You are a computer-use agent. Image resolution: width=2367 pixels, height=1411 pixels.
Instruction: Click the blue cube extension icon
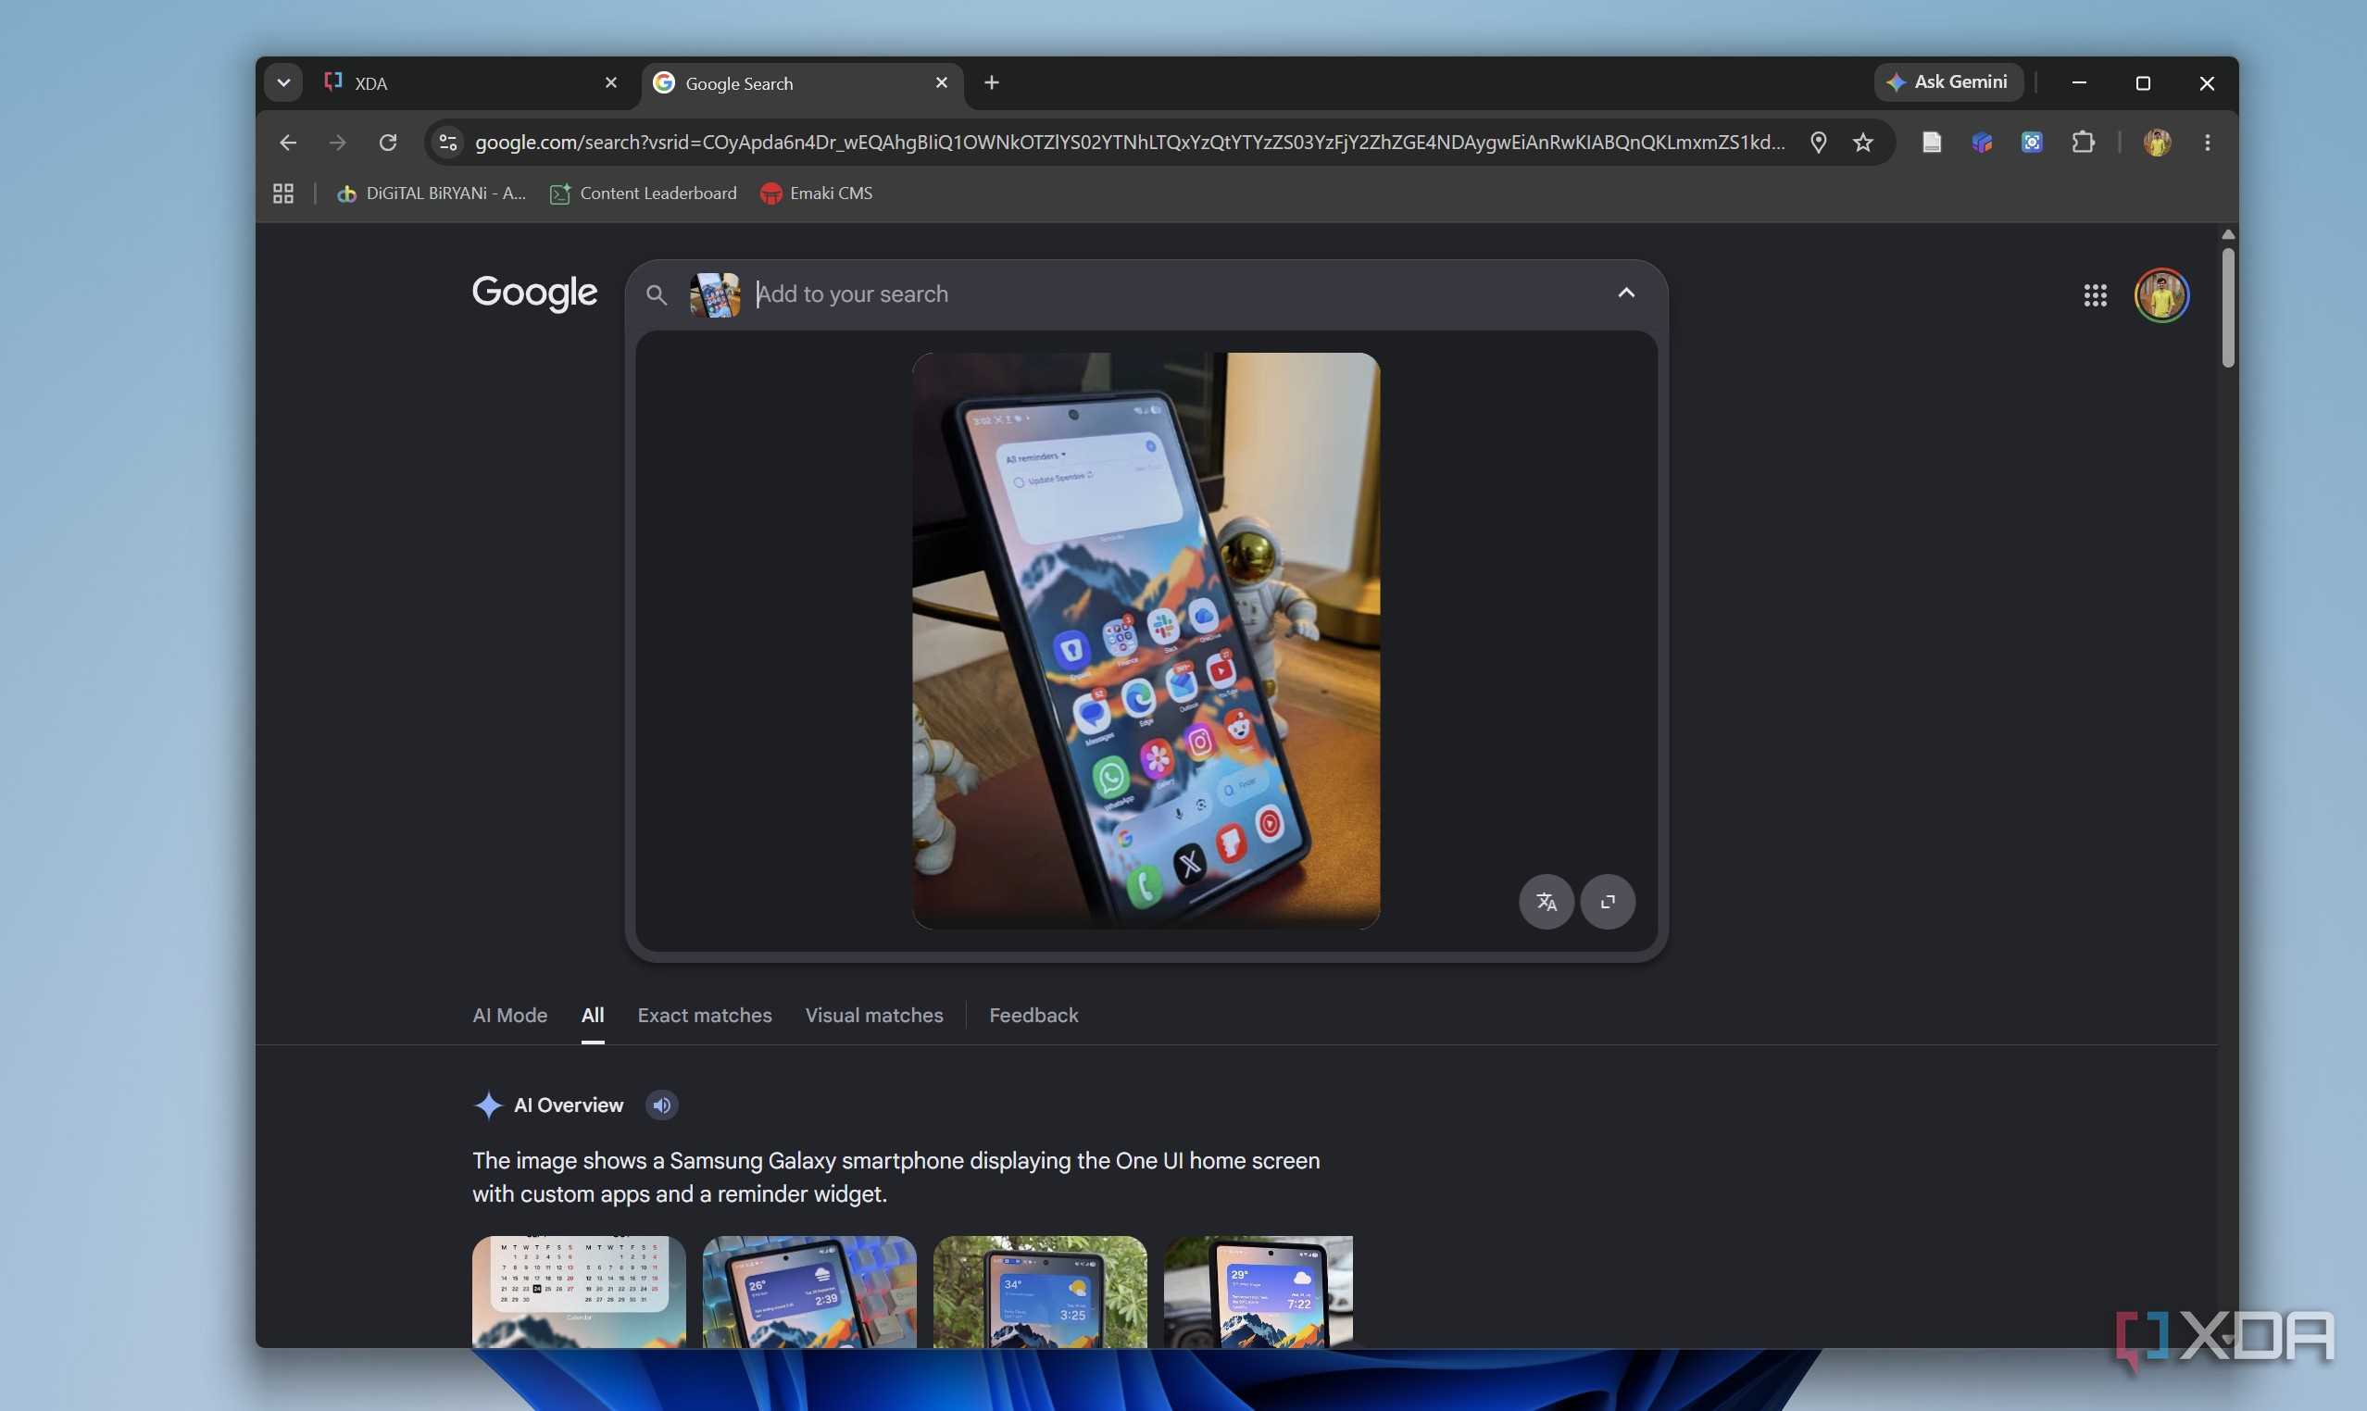1982,143
